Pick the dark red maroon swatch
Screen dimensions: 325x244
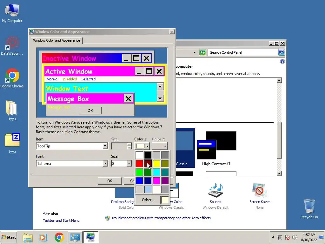(x=148, y=164)
